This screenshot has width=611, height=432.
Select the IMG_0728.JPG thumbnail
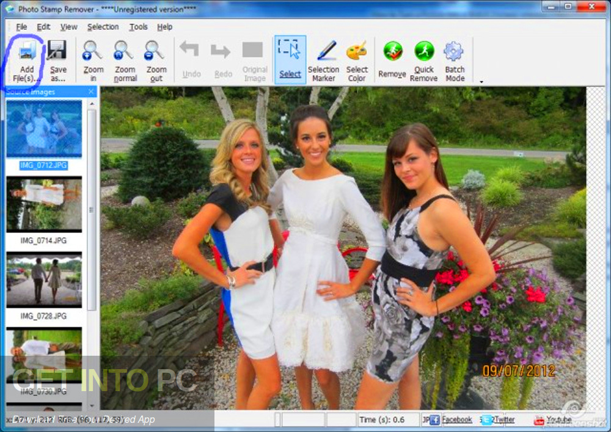pyautogui.click(x=43, y=279)
